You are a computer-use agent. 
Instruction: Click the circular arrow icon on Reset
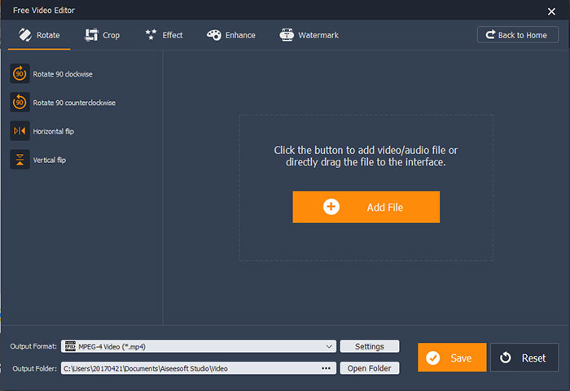506,358
